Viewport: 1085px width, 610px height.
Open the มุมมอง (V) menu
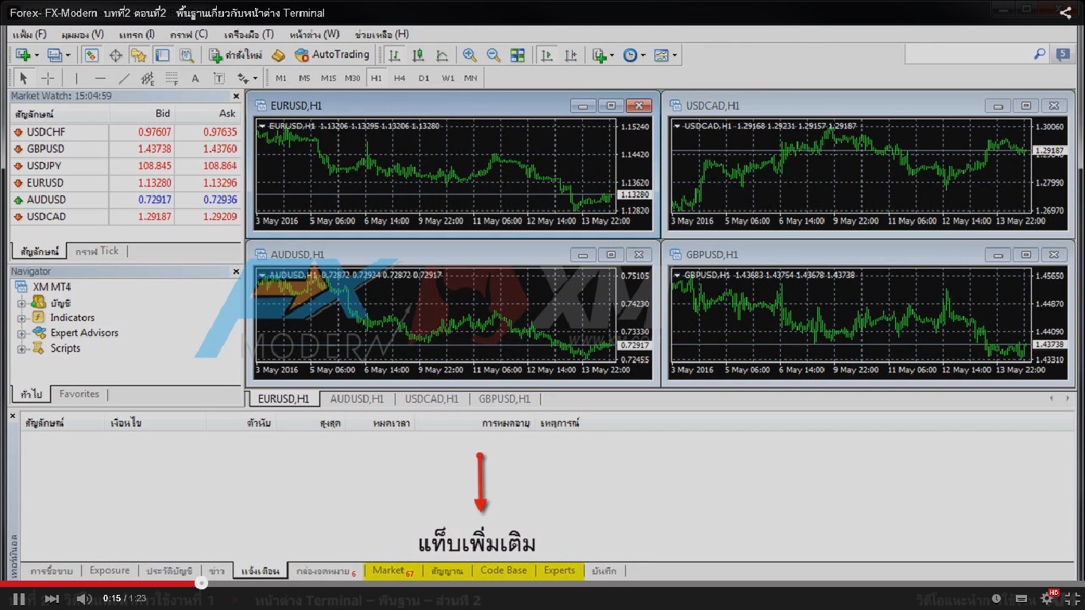(83, 34)
